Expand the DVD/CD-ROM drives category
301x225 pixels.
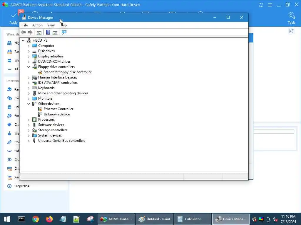click(x=29, y=62)
